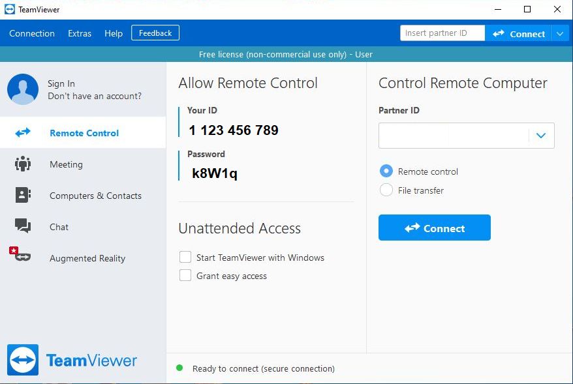The width and height of the screenshot is (573, 384).
Task: Select the File transfer radio option
Action: coord(386,190)
